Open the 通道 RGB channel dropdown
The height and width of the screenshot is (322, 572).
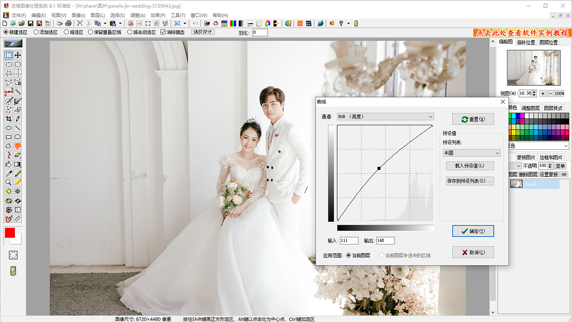(385, 117)
